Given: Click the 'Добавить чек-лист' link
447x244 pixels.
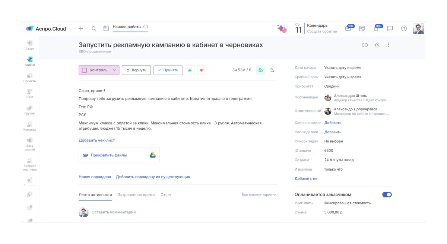Looking at the screenshot, I should [97, 140].
